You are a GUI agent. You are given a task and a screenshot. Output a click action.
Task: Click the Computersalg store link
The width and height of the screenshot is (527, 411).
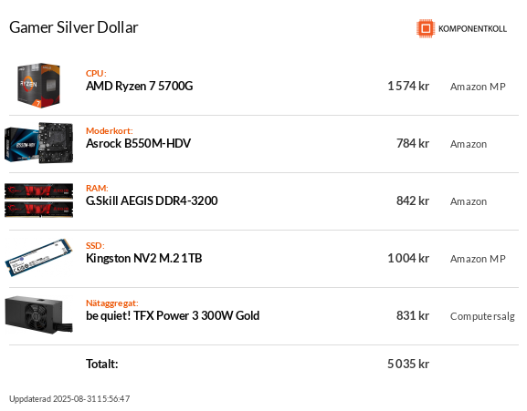[482, 316]
